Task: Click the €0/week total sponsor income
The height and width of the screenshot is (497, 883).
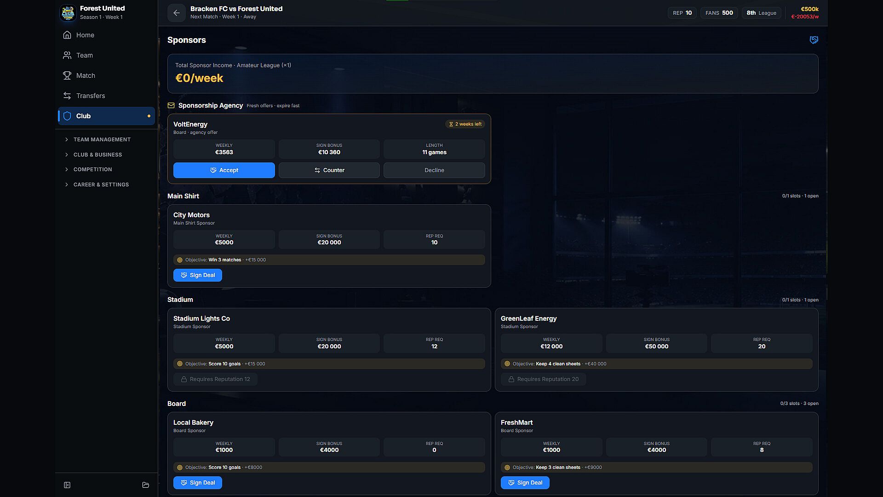Action: coord(199,78)
